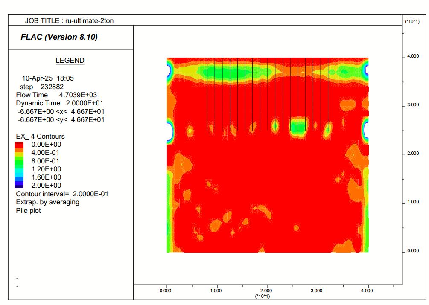Click the underlined LEGEND heading

pyautogui.click(x=70, y=61)
